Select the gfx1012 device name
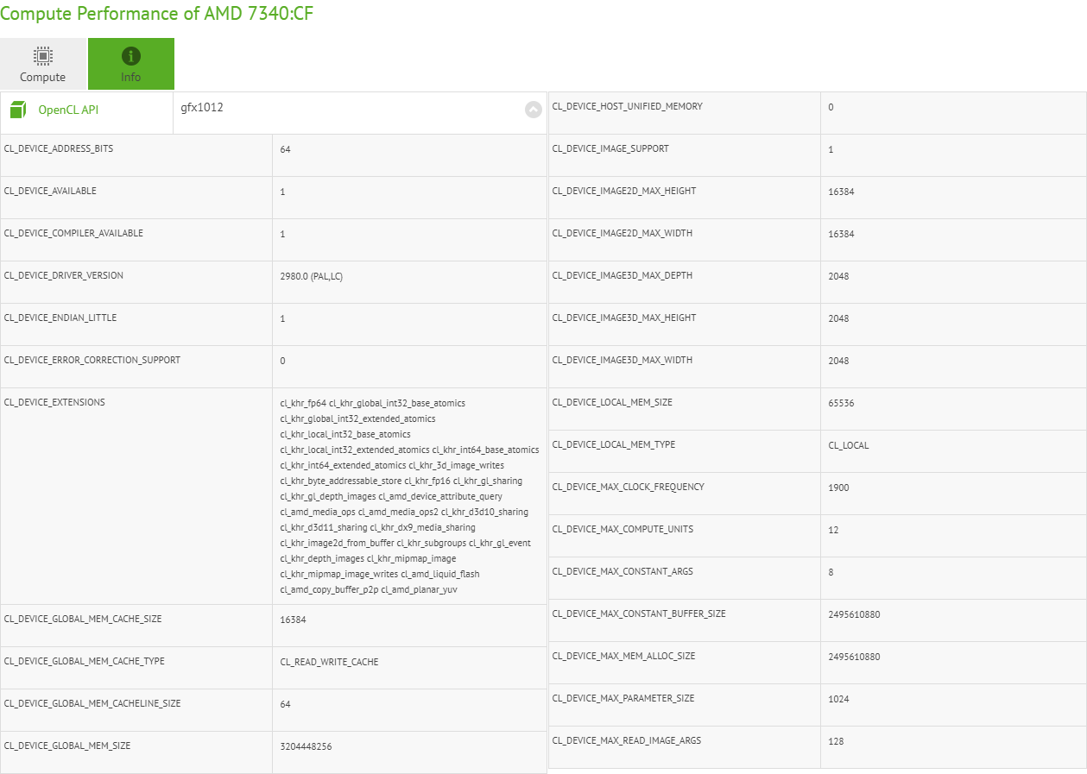Viewport: 1087px width, 774px height. coord(202,108)
